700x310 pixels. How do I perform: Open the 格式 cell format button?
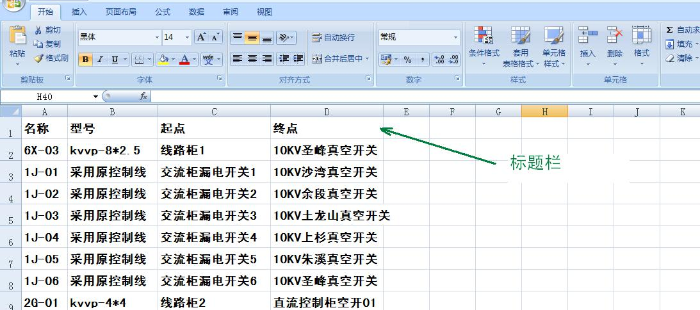pyautogui.click(x=642, y=47)
